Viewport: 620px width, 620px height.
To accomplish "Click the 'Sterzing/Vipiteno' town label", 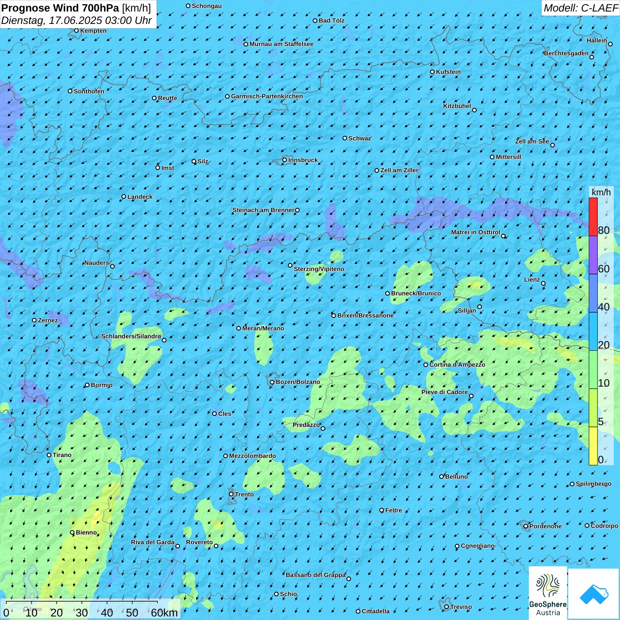I will click(319, 269).
